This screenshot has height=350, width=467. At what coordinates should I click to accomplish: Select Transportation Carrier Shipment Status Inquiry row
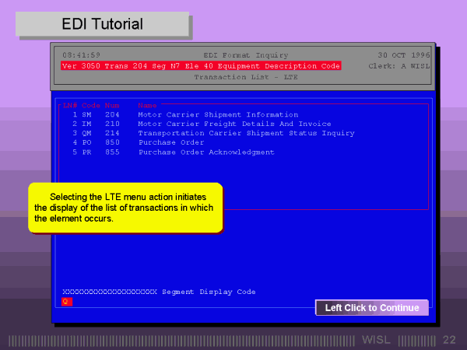(246, 133)
